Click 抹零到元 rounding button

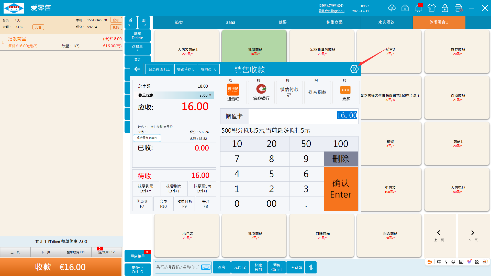coord(146,189)
